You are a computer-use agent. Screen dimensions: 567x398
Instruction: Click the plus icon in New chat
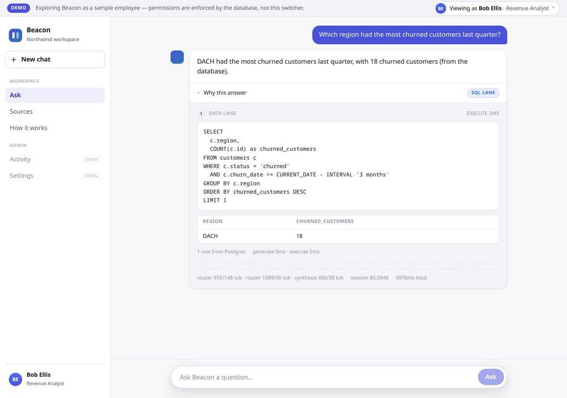click(x=14, y=59)
